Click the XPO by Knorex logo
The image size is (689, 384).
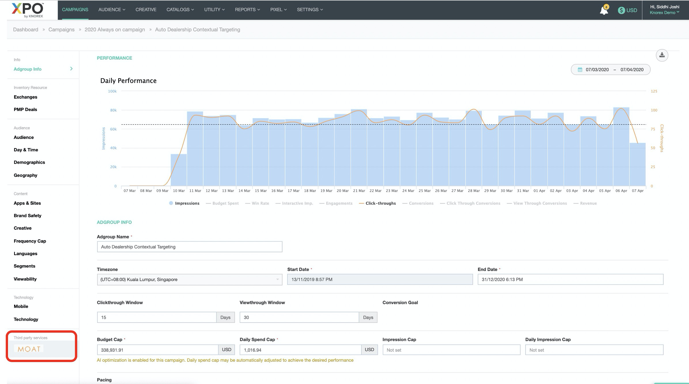coord(28,10)
